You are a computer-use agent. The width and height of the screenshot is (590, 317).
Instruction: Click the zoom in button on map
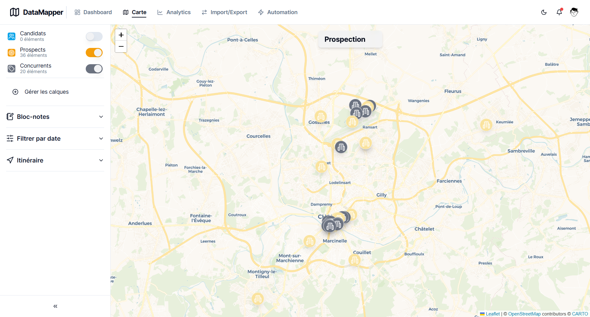pyautogui.click(x=121, y=35)
